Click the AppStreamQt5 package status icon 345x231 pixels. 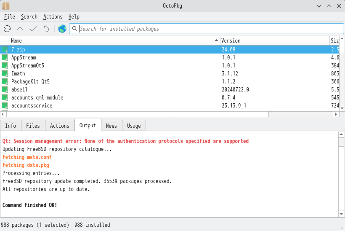point(5,65)
